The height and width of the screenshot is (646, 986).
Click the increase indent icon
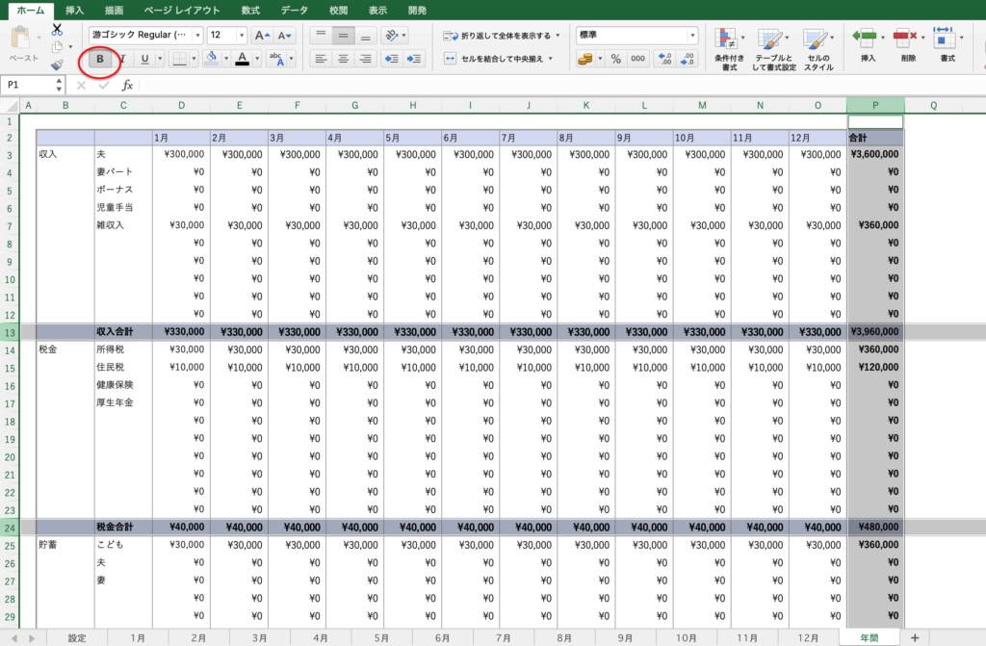[x=414, y=59]
